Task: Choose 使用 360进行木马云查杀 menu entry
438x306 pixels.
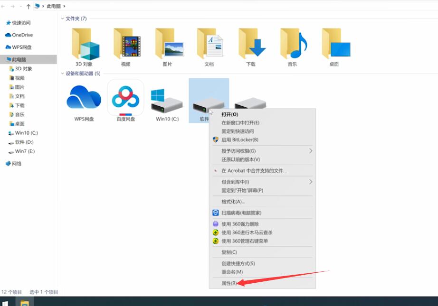Action: [x=262, y=232]
